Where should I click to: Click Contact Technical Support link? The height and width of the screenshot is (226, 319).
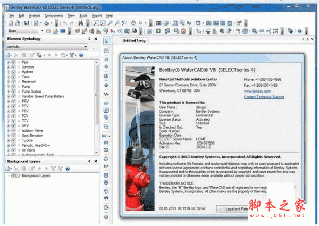[264, 97]
